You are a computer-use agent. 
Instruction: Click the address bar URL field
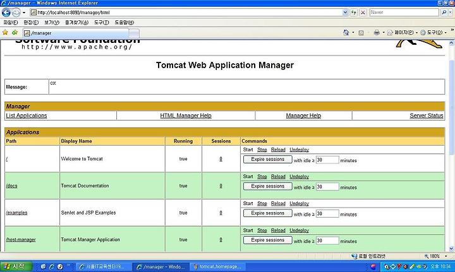[x=186, y=13]
